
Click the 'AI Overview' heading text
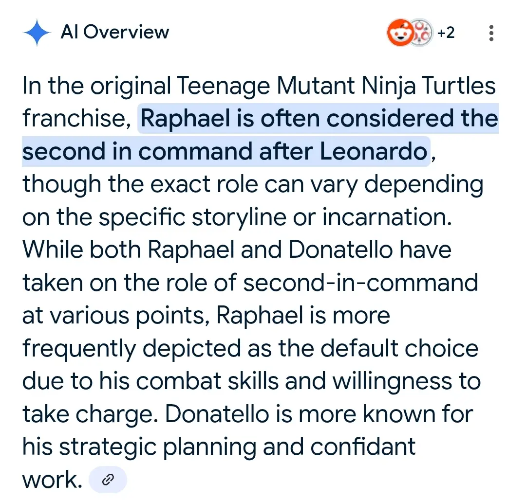pos(115,32)
